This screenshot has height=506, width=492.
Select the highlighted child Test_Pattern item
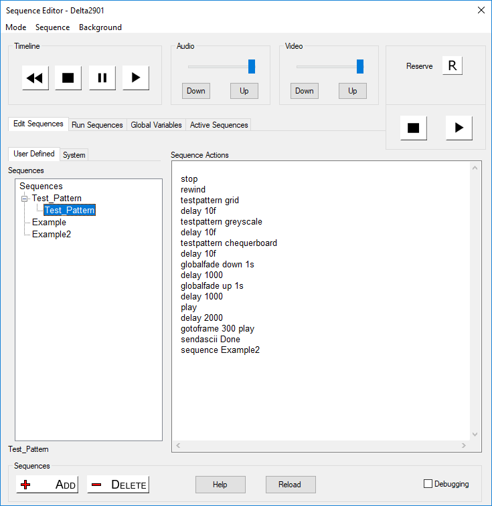pyautogui.click(x=70, y=210)
